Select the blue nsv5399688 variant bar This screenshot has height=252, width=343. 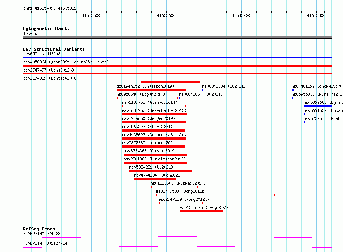pos(318,106)
